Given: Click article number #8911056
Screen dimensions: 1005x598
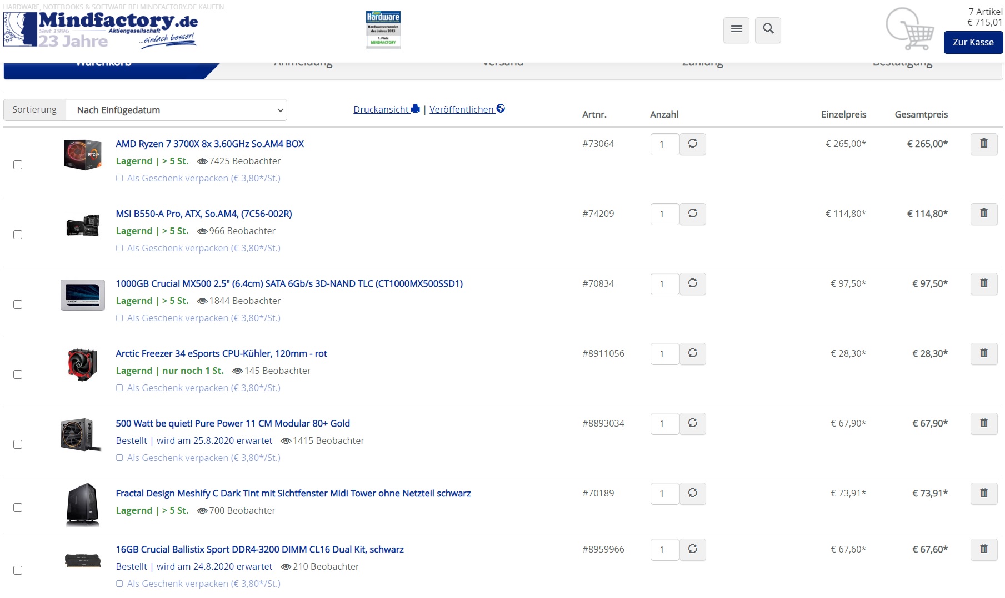Looking at the screenshot, I should tap(603, 353).
